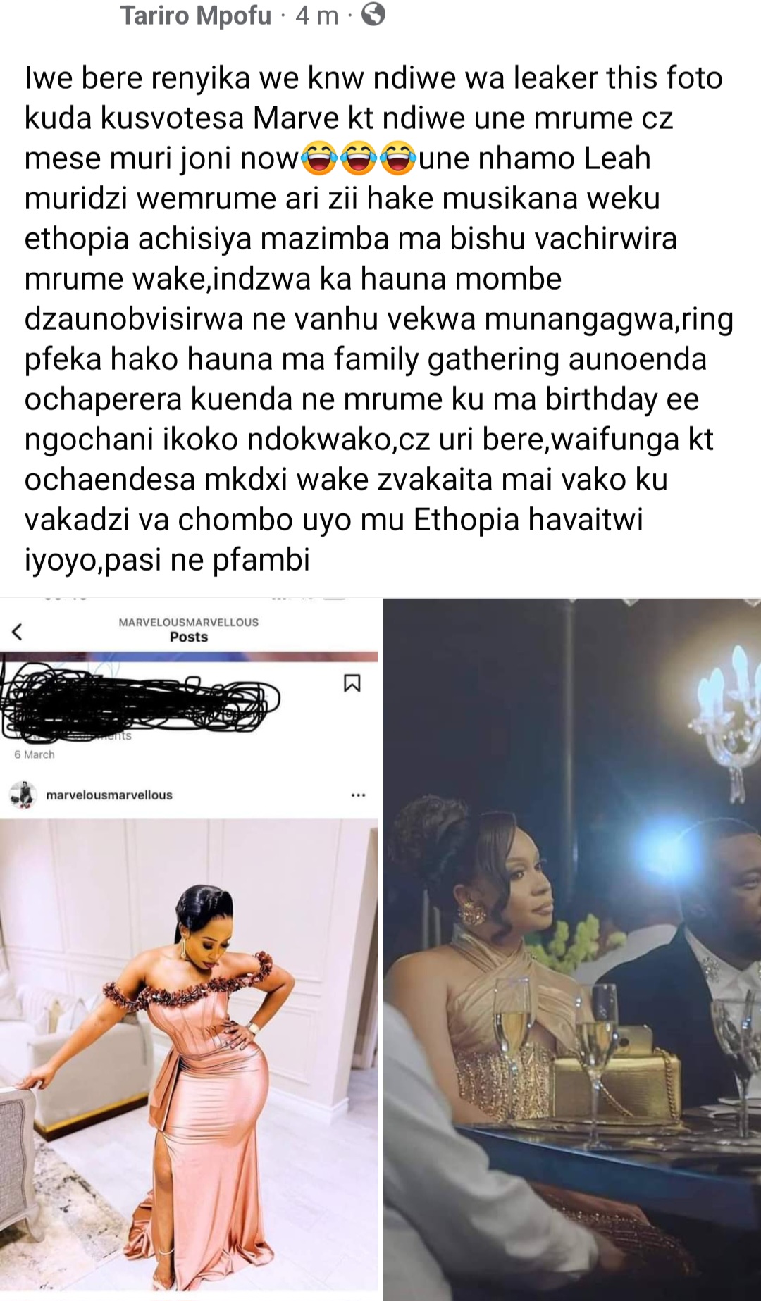Tap the bookmark save icon
This screenshot has width=761, height=1301.
click(x=352, y=683)
